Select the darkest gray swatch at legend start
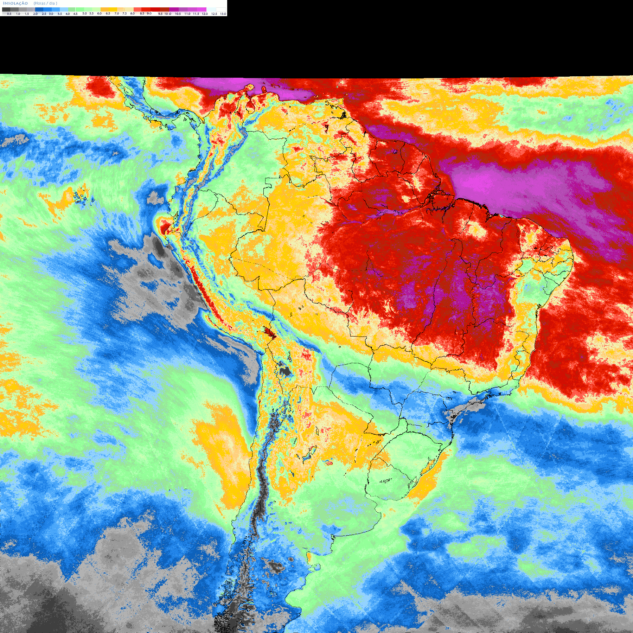 pos(6,9)
